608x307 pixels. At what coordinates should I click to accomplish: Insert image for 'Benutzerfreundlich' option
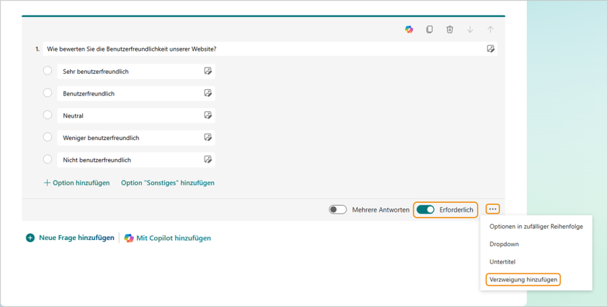pos(208,93)
